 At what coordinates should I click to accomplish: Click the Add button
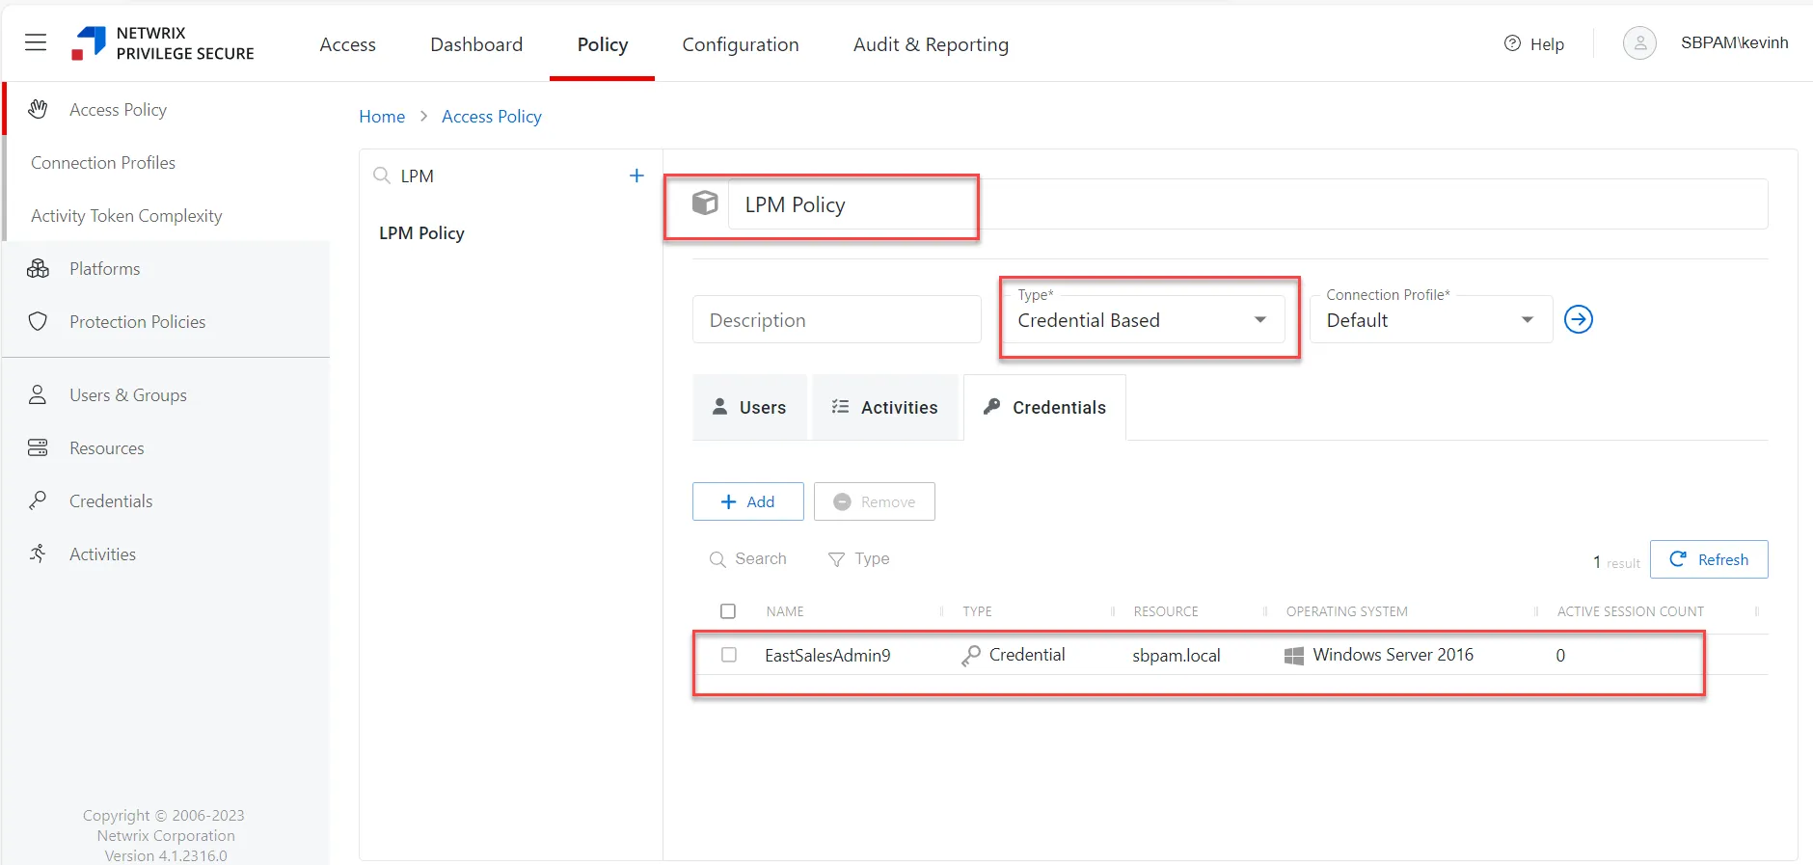tap(748, 501)
